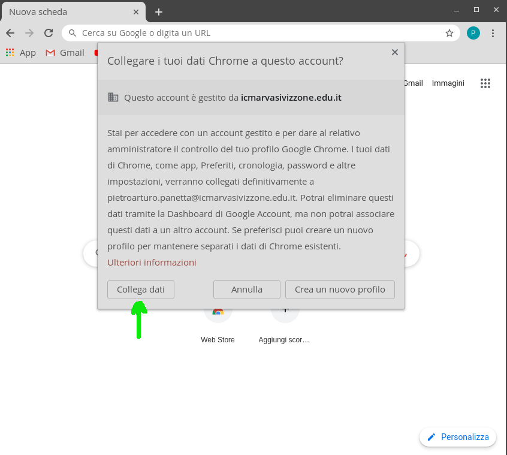
Task: Close the Collegare dati dialog
Action: [395, 52]
